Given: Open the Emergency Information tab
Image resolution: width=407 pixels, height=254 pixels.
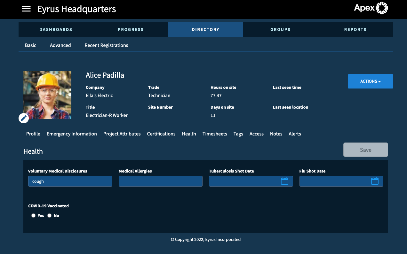Looking at the screenshot, I should pyautogui.click(x=72, y=134).
